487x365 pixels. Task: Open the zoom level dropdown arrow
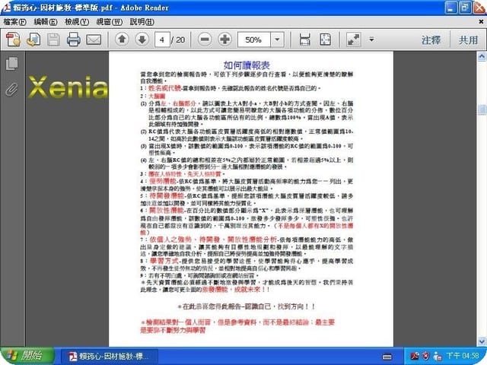tap(277, 40)
